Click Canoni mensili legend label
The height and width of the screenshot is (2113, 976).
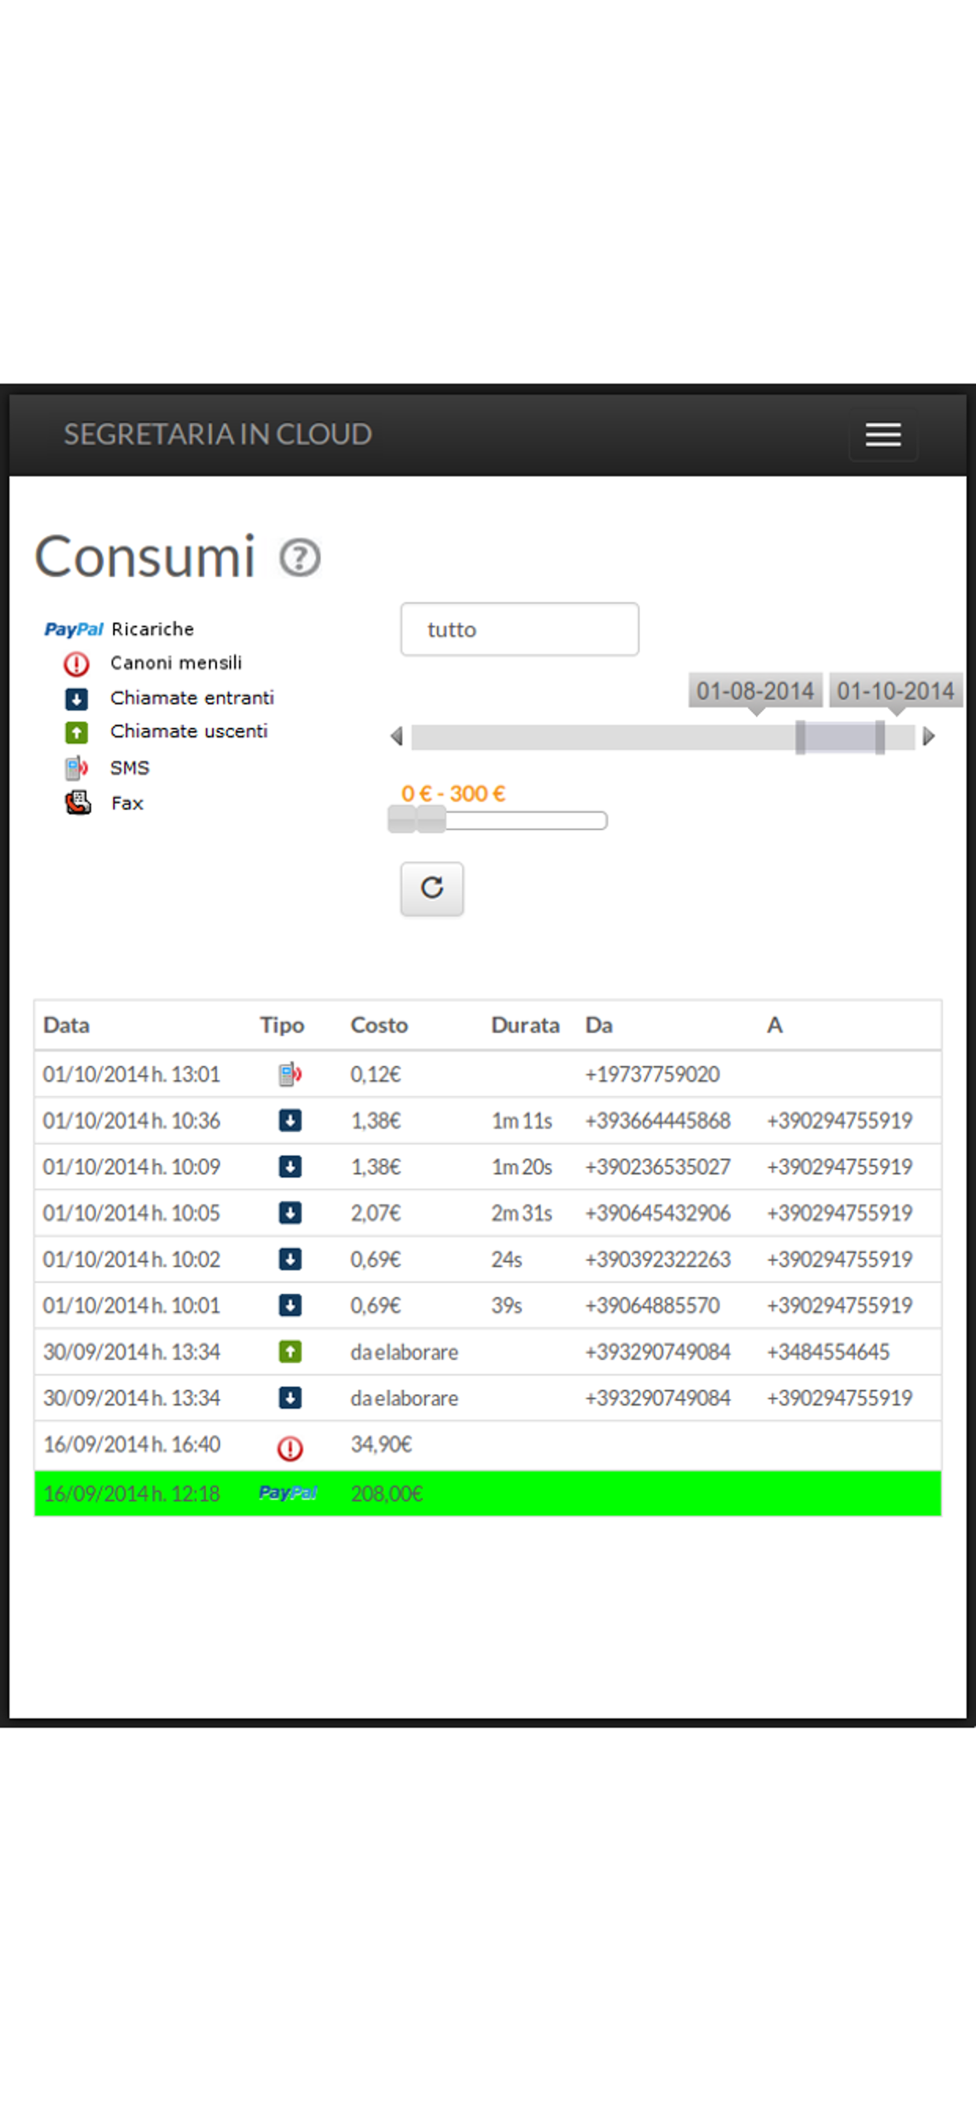[176, 663]
